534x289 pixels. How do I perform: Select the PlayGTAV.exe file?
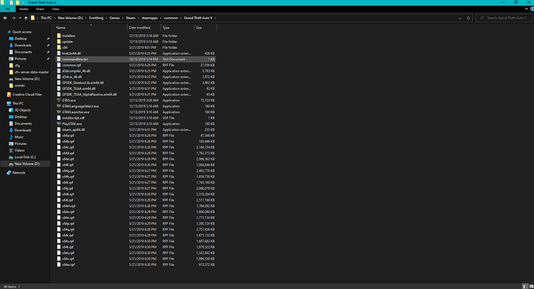coord(71,124)
